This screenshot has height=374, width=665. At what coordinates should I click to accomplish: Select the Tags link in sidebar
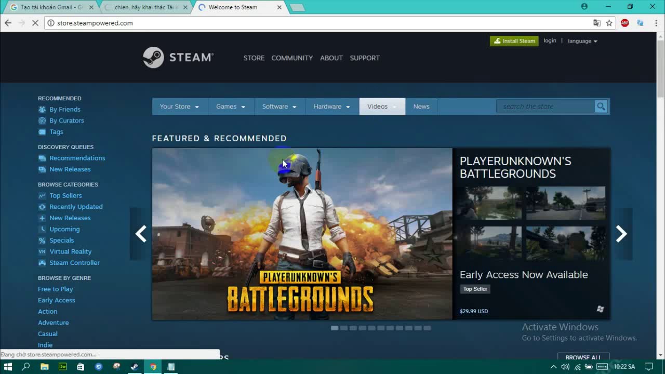coord(56,132)
